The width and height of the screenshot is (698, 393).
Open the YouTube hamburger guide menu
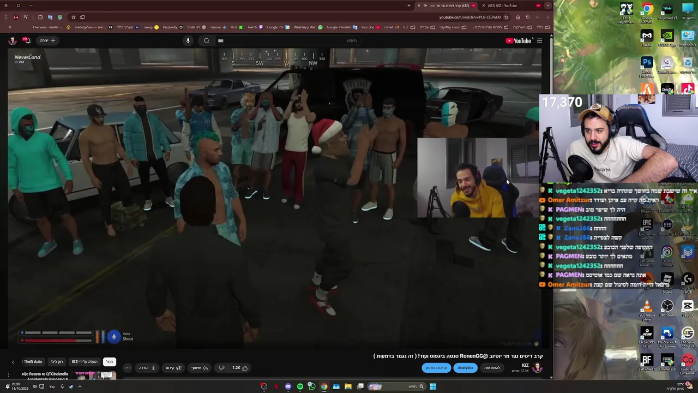[539, 40]
